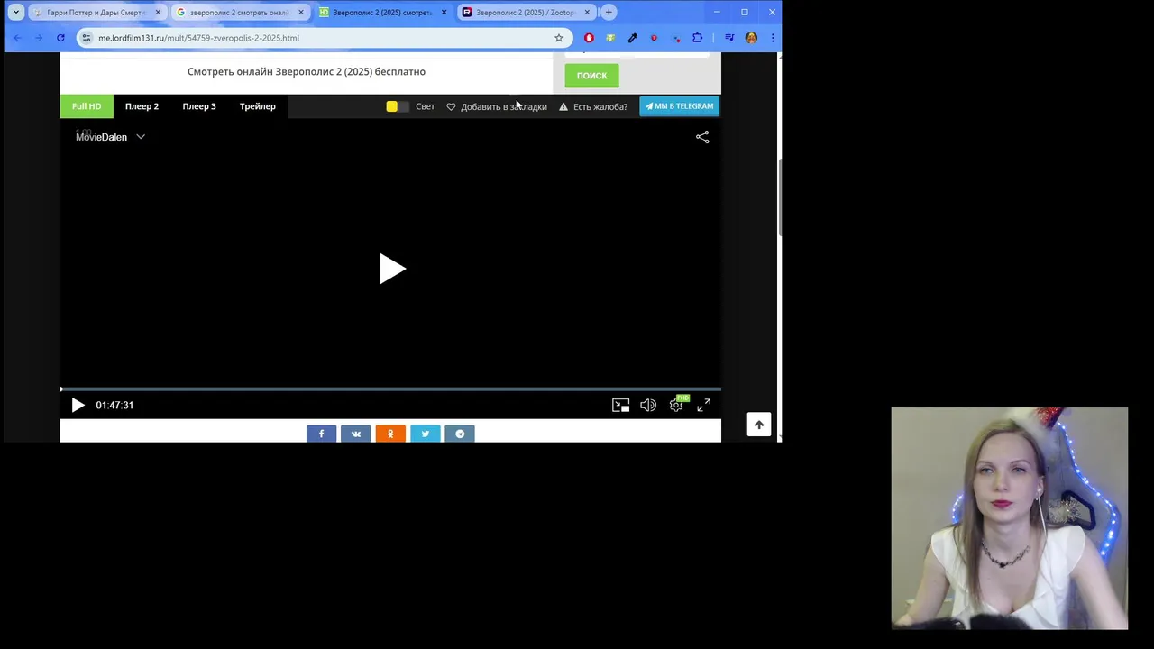Screen dimensions: 1154x649
Task: Click the video progress bar
Action: pyautogui.click(x=390, y=389)
